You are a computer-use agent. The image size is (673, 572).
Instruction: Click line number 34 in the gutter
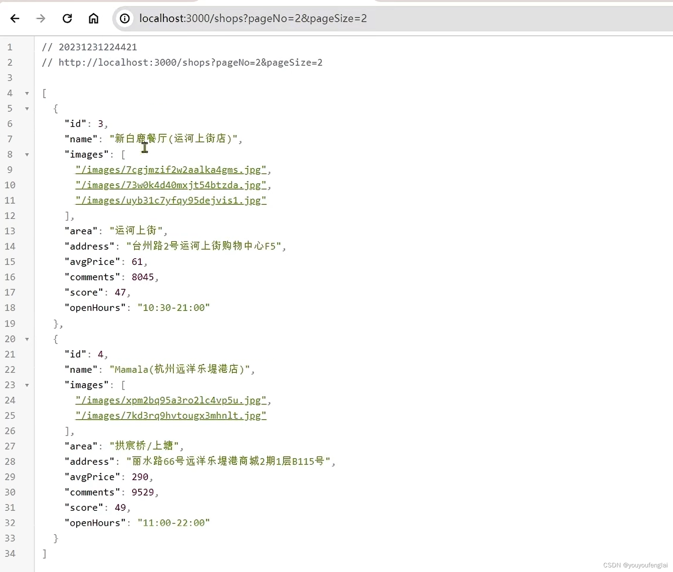10,554
